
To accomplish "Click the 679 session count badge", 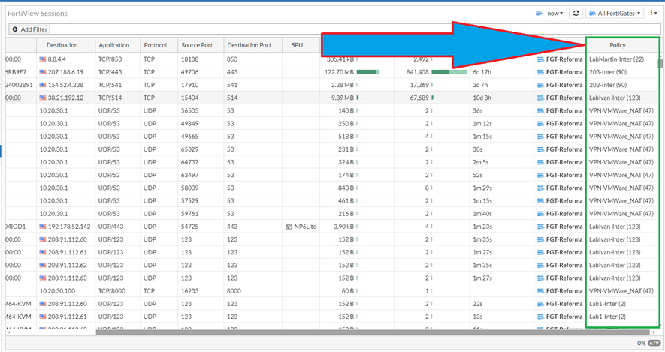I will tap(654, 343).
